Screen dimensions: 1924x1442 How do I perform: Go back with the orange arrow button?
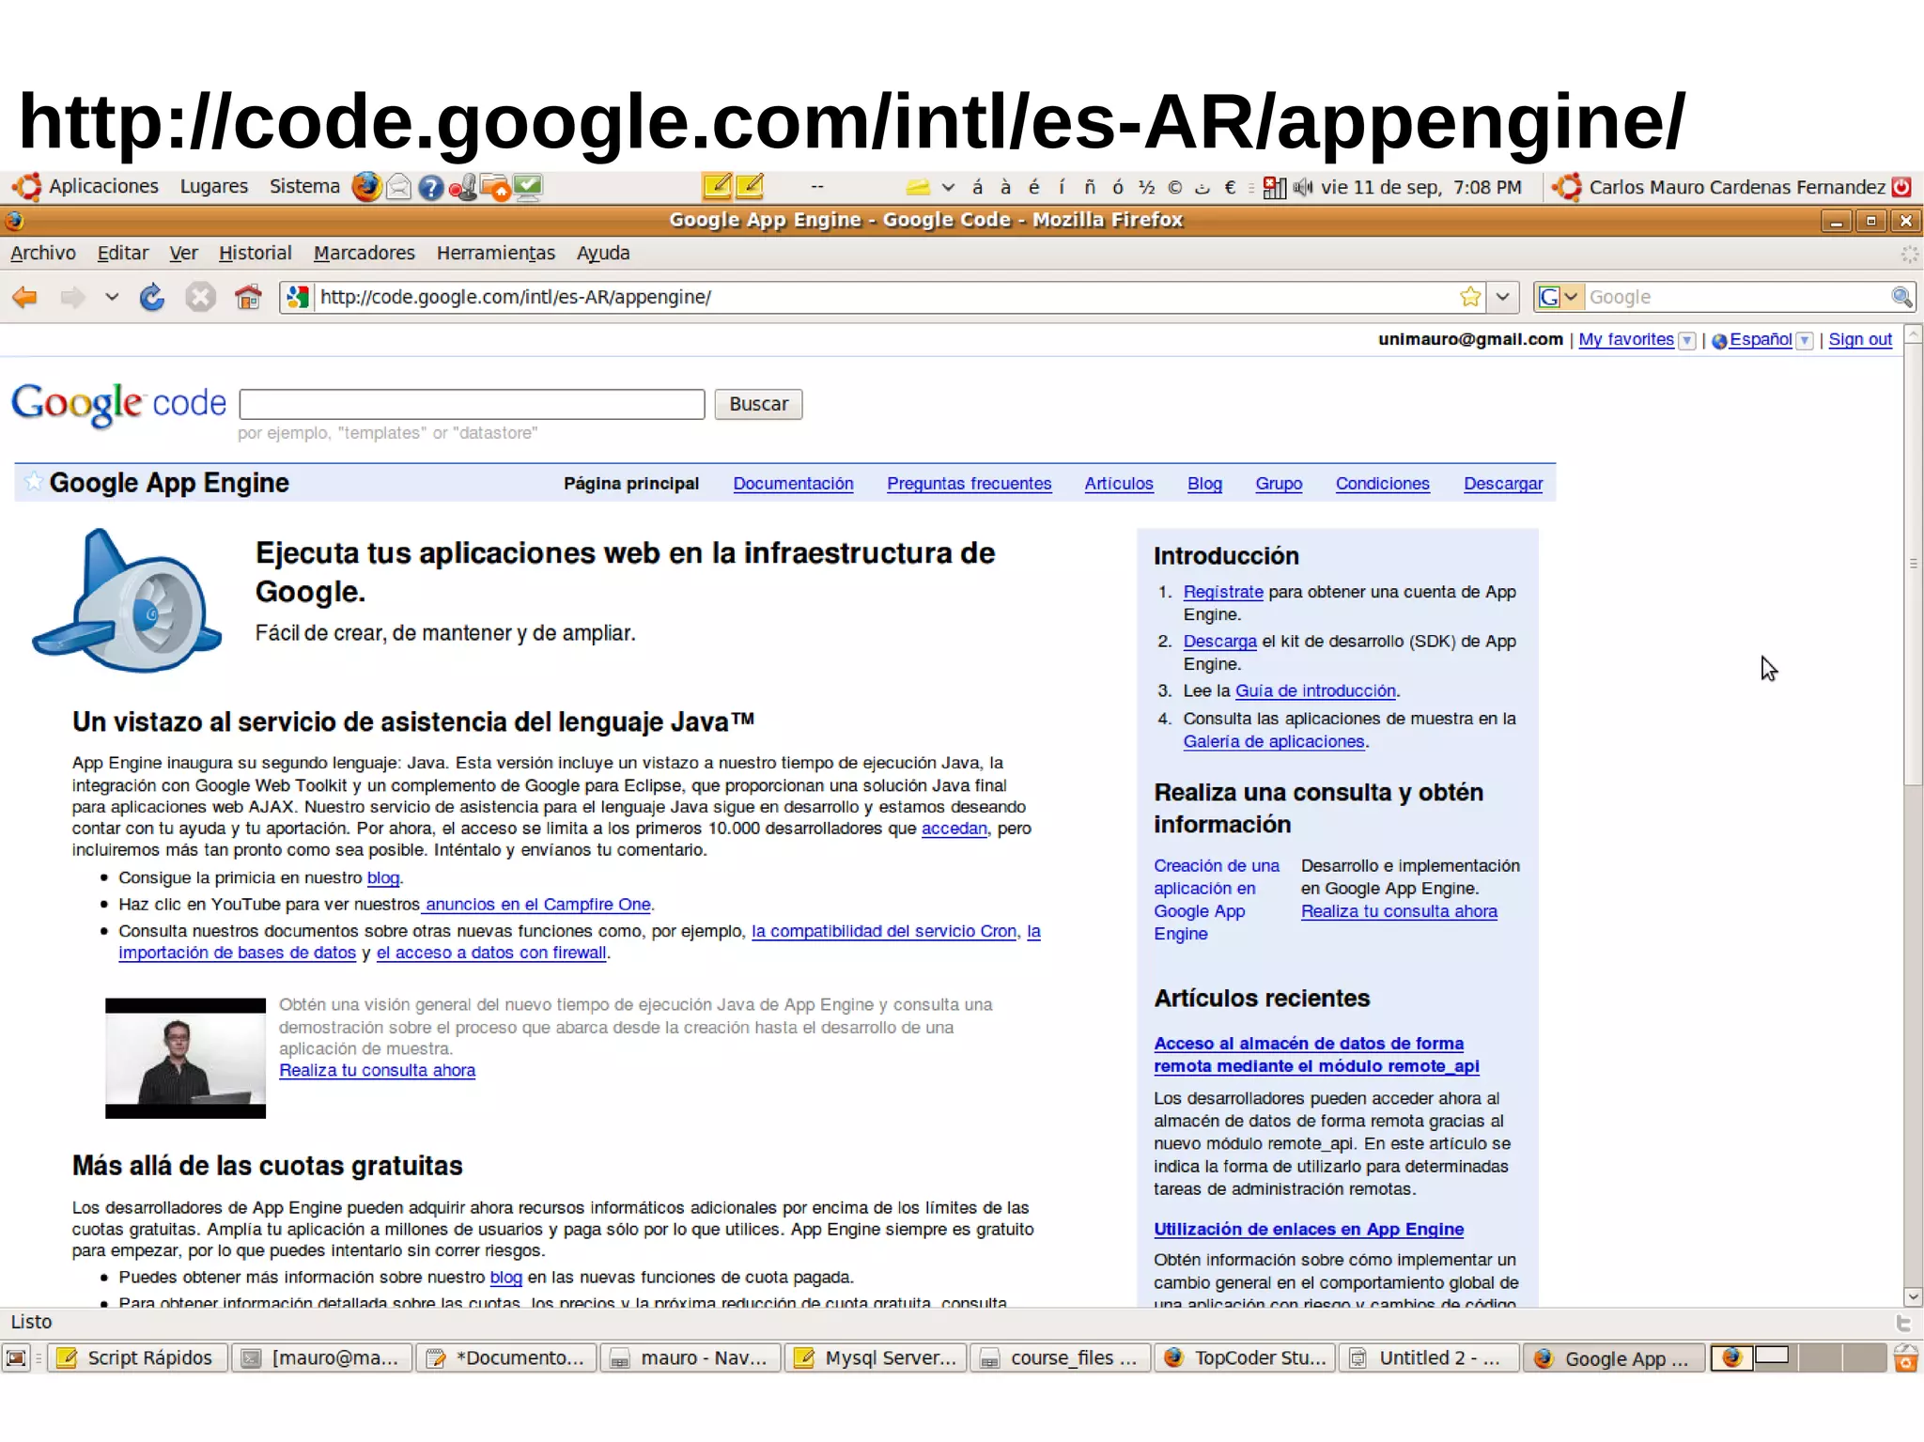[24, 298]
